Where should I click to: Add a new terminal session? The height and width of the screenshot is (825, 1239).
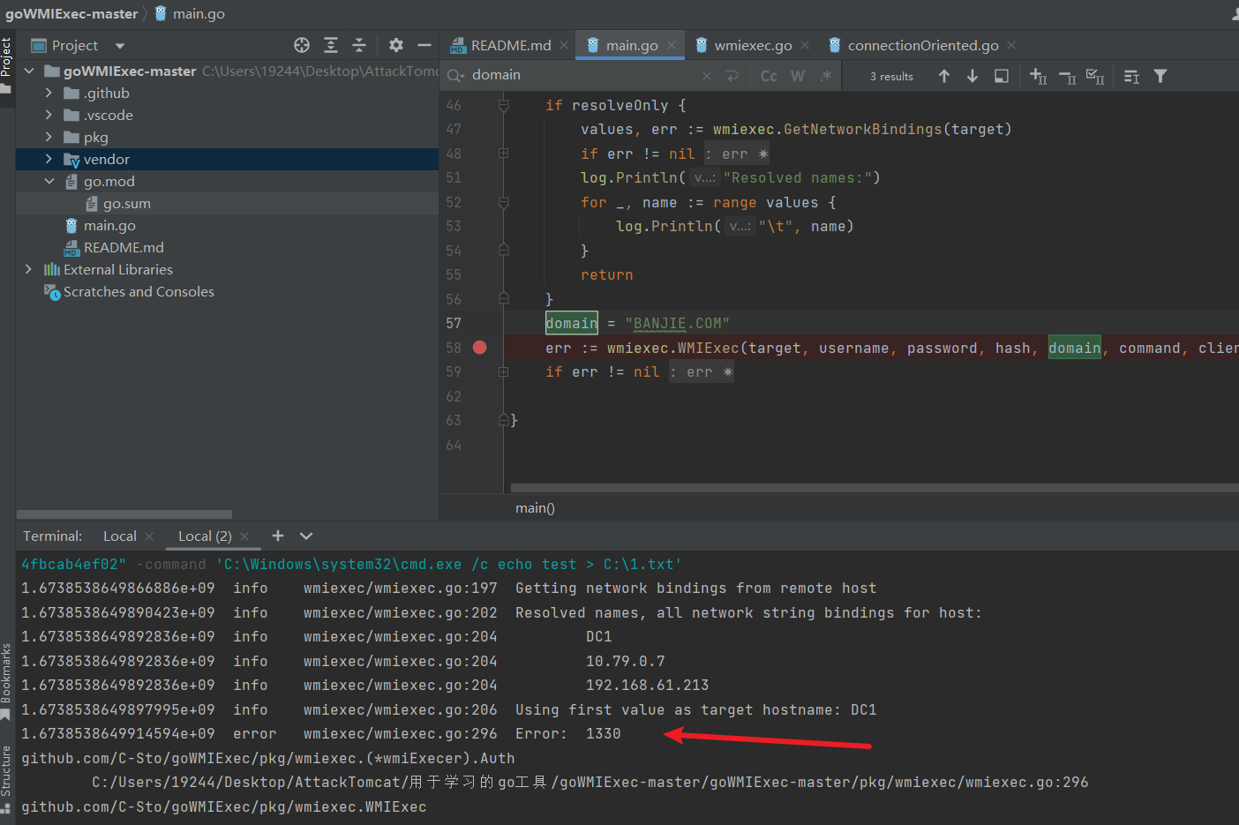click(278, 536)
